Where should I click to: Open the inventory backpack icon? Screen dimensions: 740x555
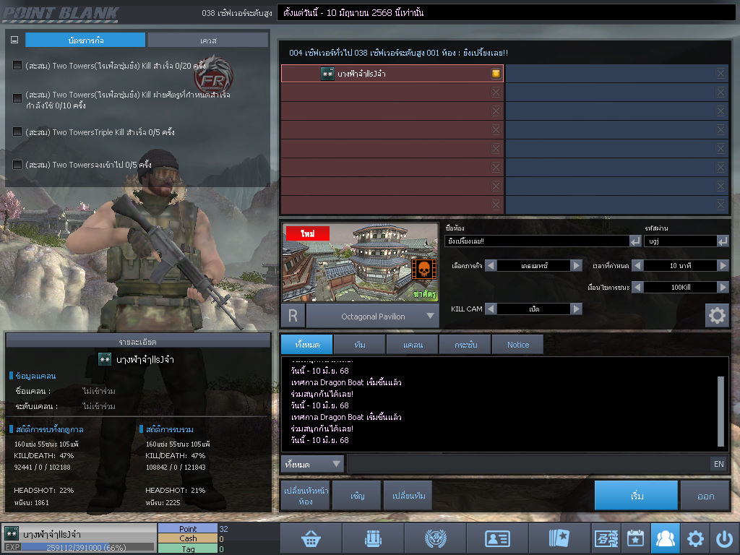373,538
